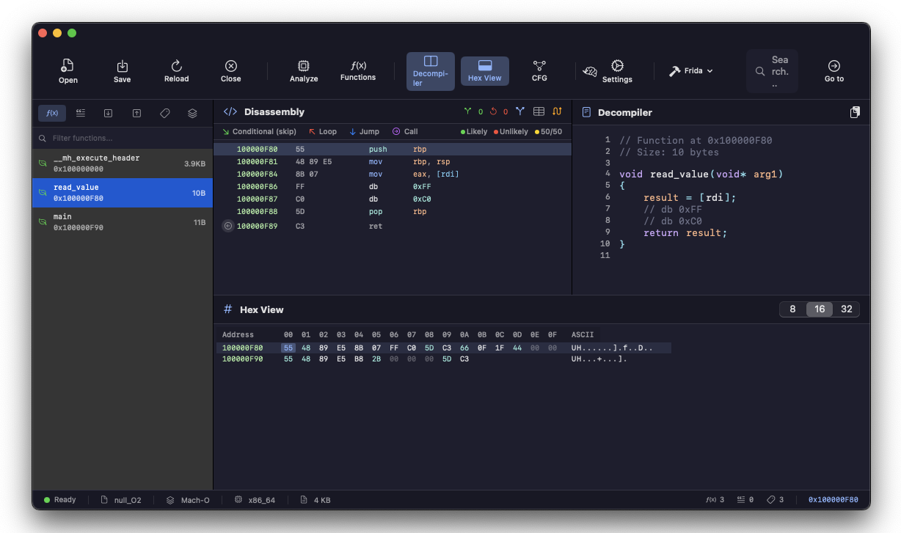Toggle jump arrows in the Disassembly toolbar

[x=556, y=111]
